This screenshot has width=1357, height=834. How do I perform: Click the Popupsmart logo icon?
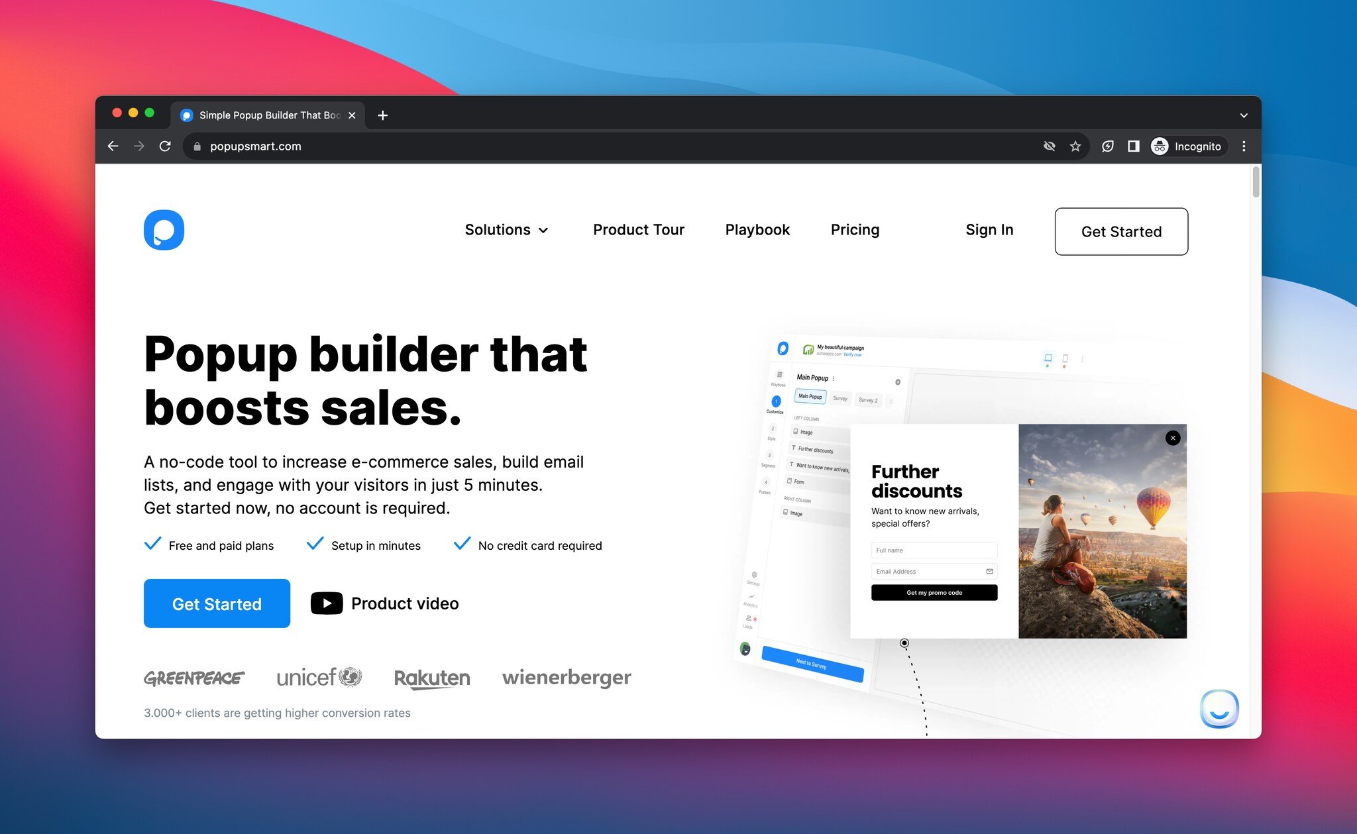click(x=165, y=230)
